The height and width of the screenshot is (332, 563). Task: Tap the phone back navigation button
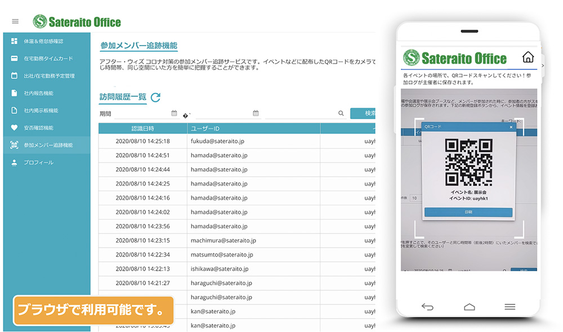[427, 307]
